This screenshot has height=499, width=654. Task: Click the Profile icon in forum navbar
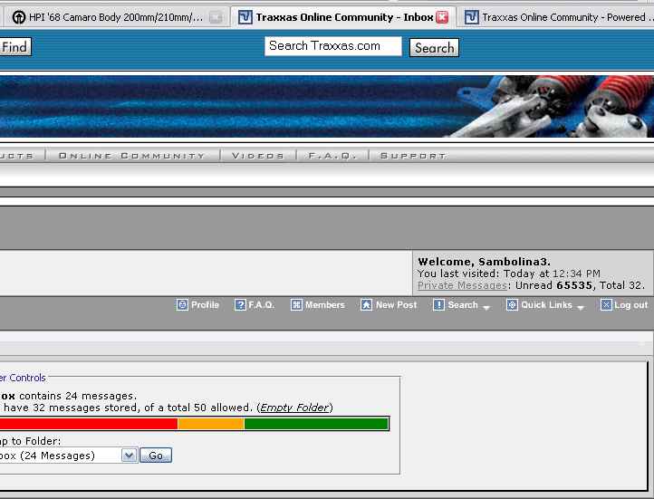(x=182, y=304)
